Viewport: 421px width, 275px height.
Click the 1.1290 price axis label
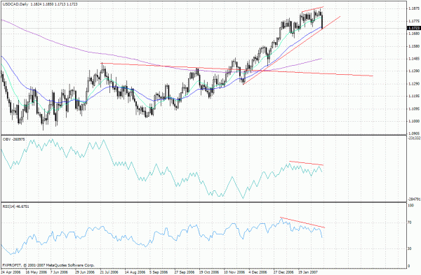414,84
